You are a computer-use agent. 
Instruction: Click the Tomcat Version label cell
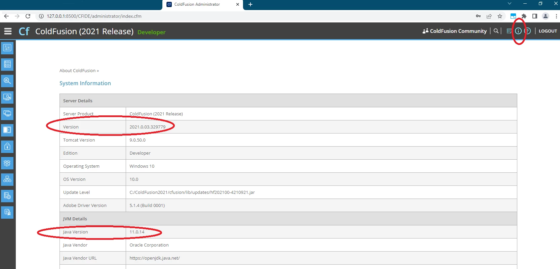tap(93, 140)
